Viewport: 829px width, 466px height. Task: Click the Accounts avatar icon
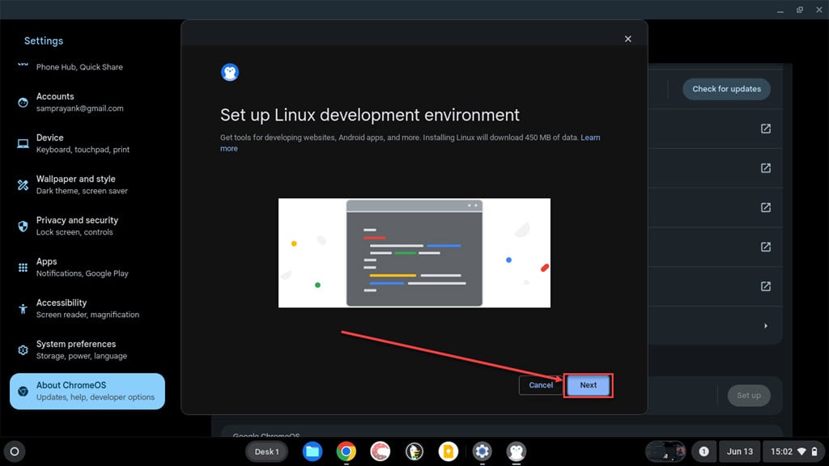click(x=23, y=103)
